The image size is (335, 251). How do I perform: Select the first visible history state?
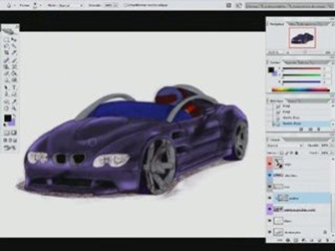point(301,106)
